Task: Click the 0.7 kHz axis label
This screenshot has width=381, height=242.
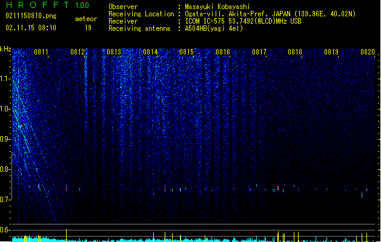Action: [x=5, y=200]
